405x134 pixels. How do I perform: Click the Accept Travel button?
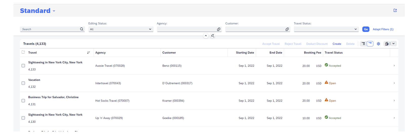click(271, 44)
